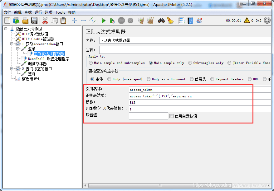Open the 运行 menu

38,12
